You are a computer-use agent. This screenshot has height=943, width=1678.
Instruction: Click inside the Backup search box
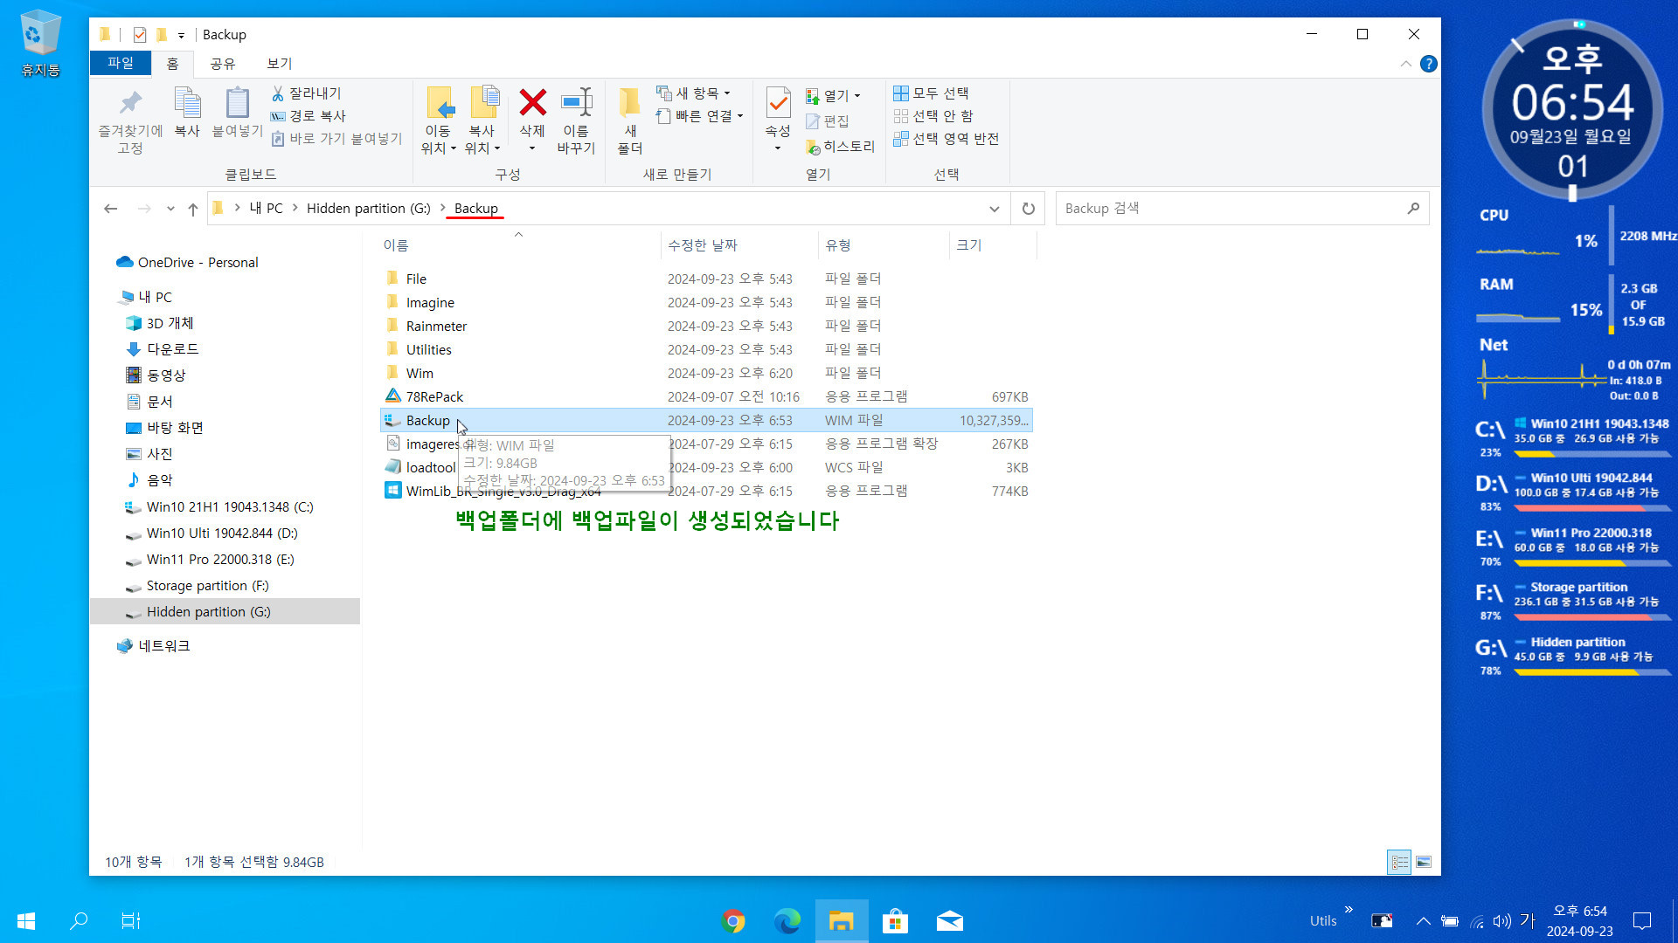tap(1242, 209)
